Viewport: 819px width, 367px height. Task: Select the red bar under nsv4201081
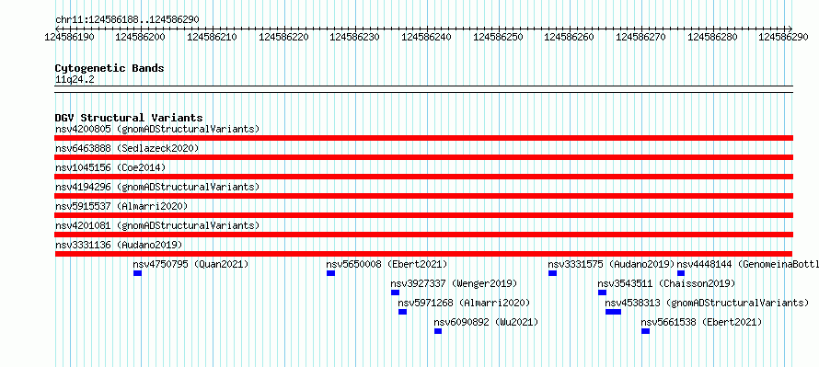[423, 235]
